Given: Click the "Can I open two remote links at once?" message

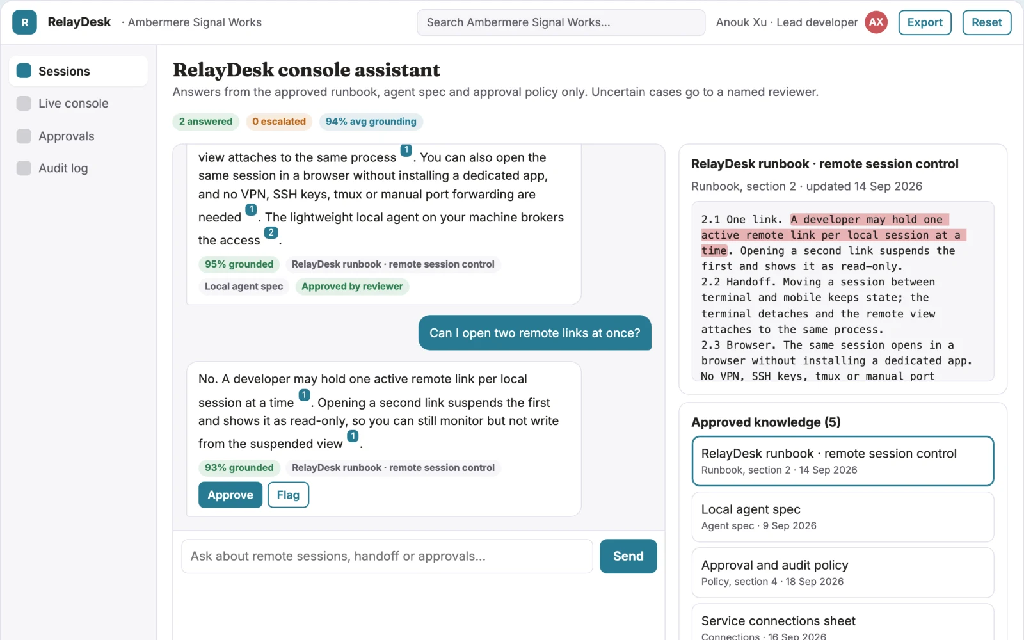Looking at the screenshot, I should coord(535,333).
